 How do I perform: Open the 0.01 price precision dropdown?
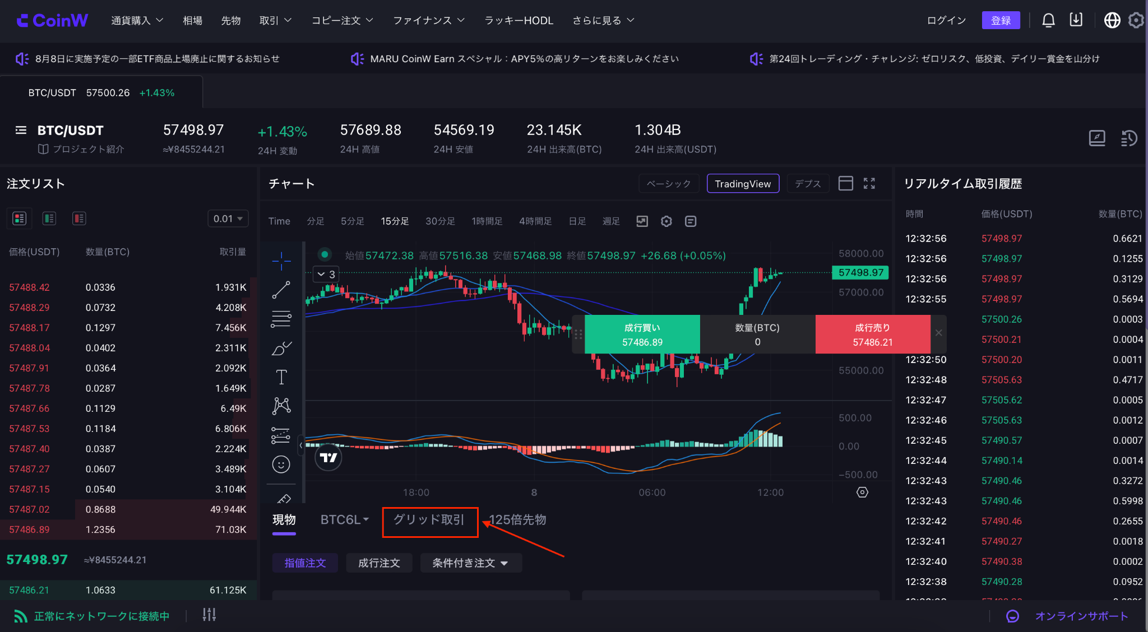coord(228,219)
